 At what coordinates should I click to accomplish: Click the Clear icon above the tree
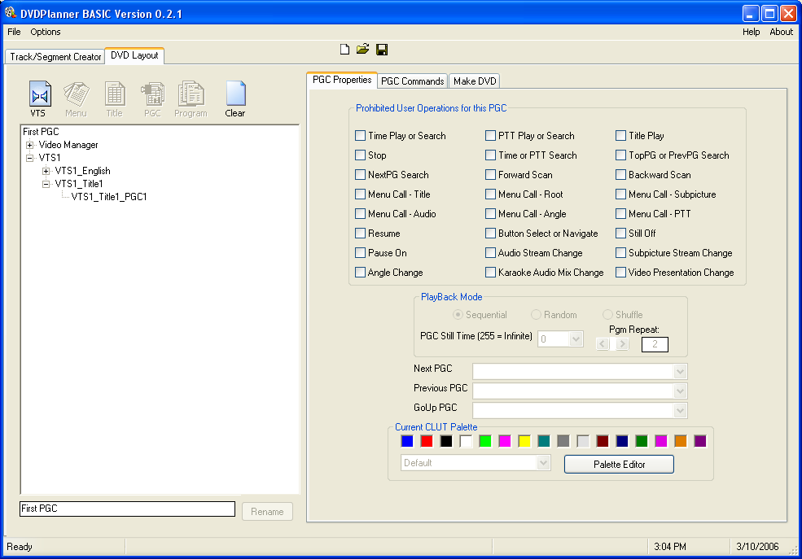click(235, 96)
